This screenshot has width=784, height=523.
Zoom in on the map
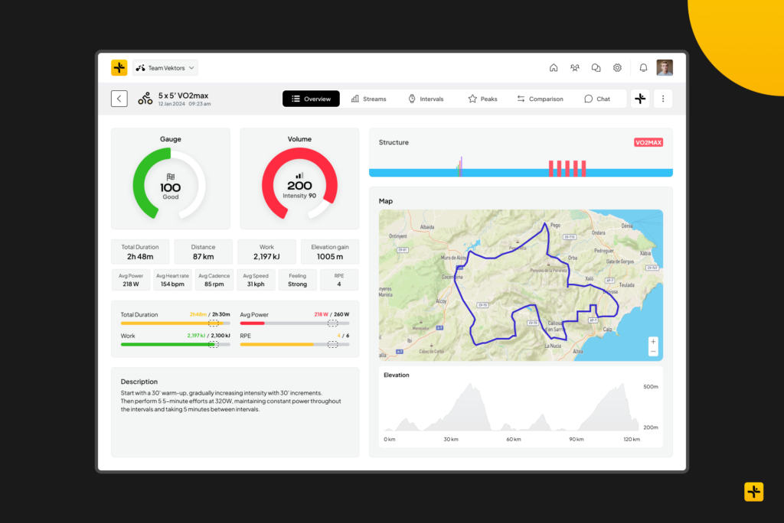[653, 342]
